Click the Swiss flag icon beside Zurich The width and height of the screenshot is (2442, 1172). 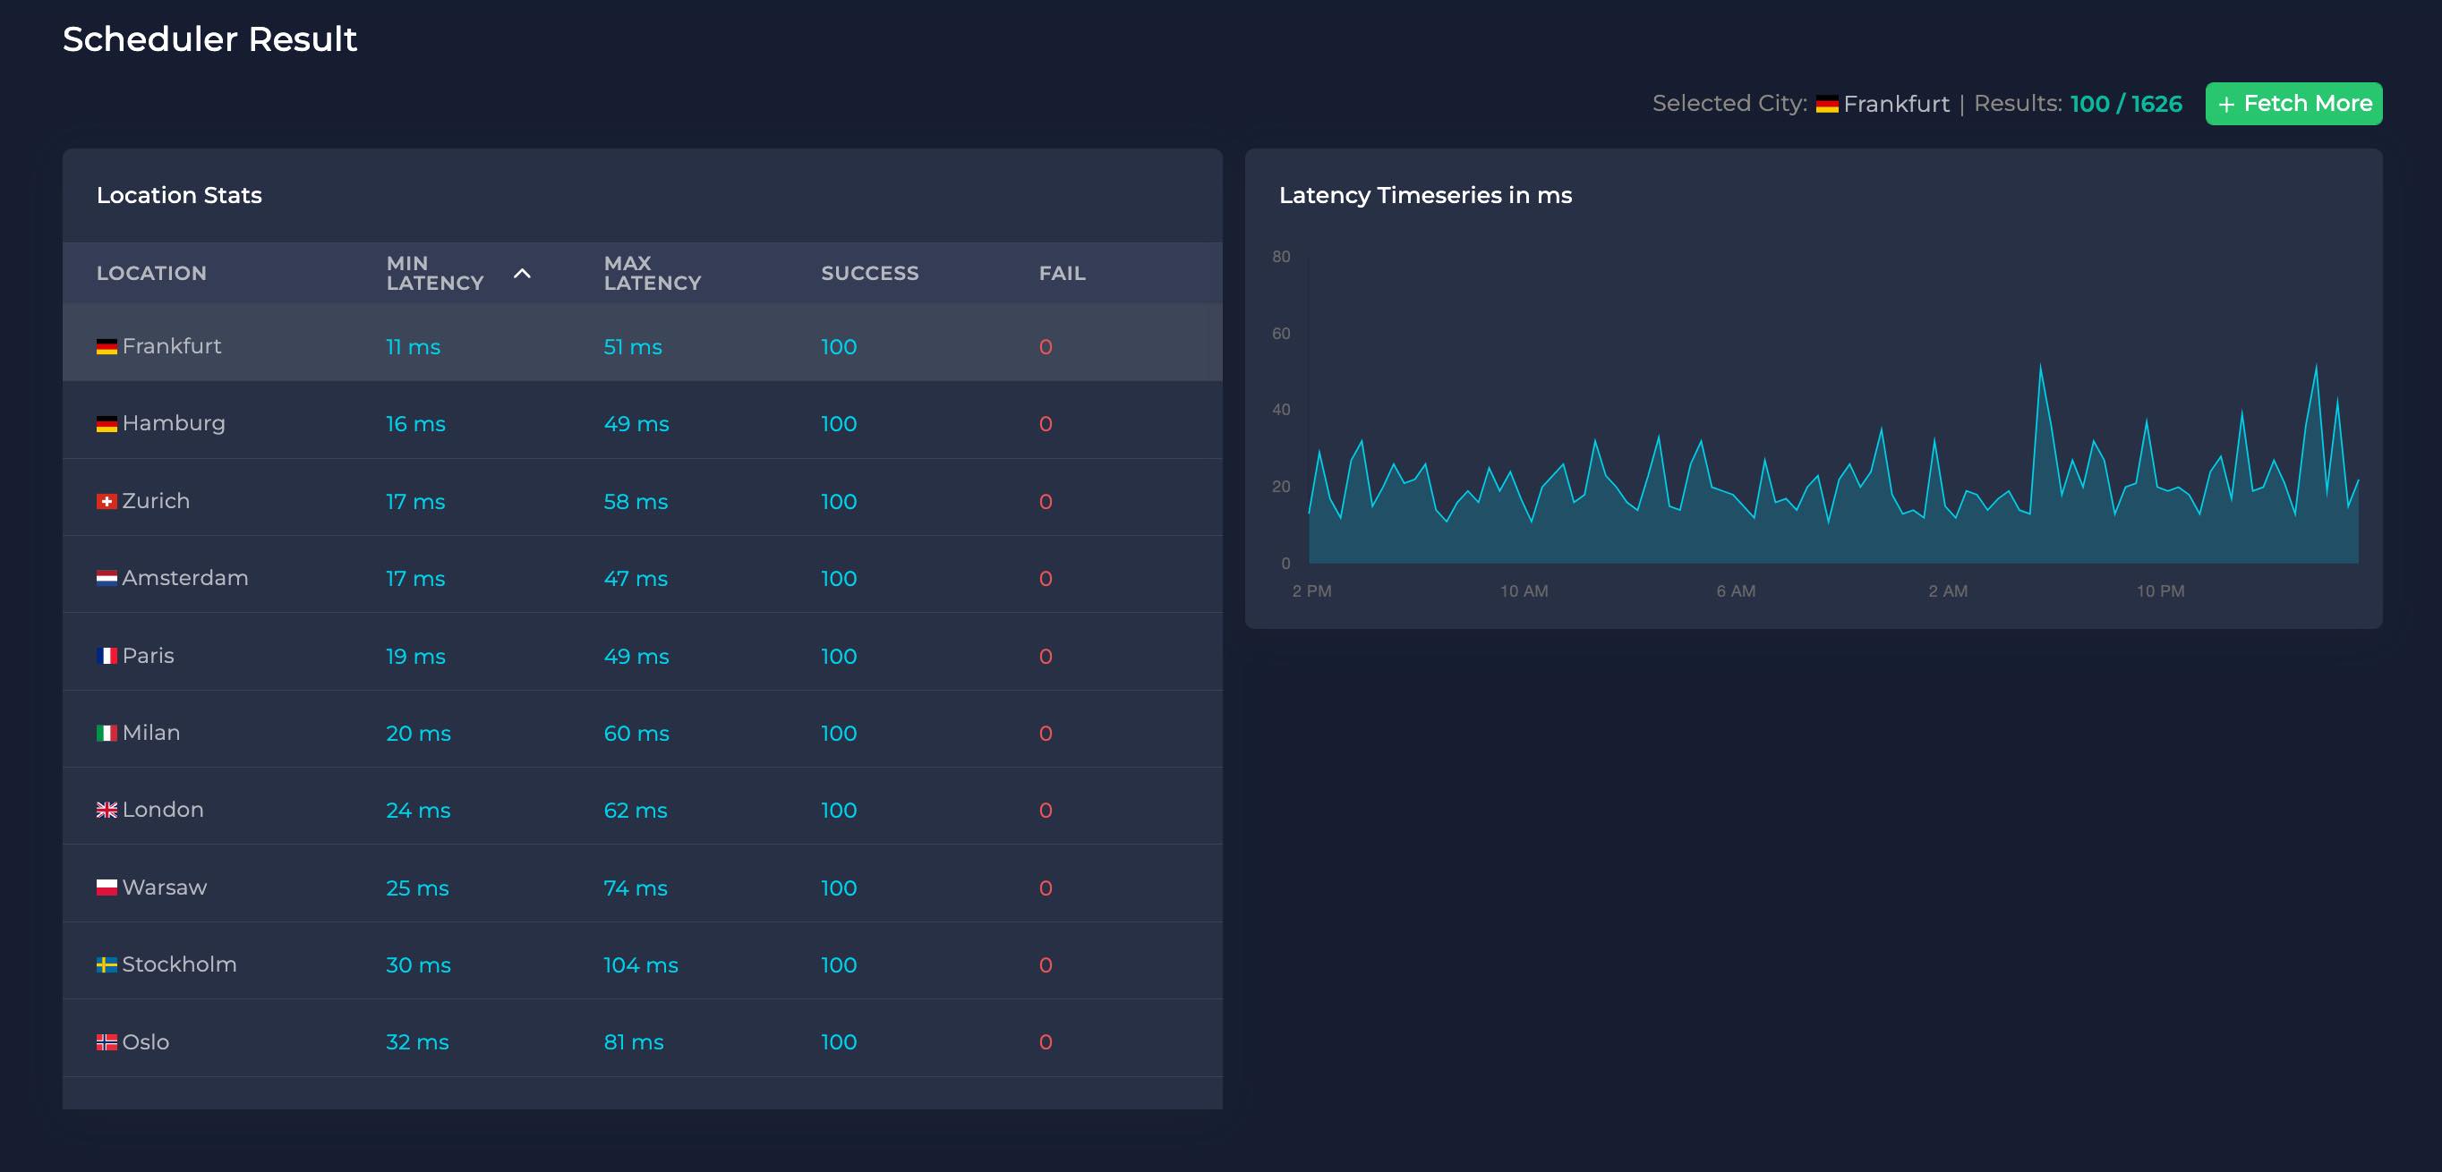[107, 500]
